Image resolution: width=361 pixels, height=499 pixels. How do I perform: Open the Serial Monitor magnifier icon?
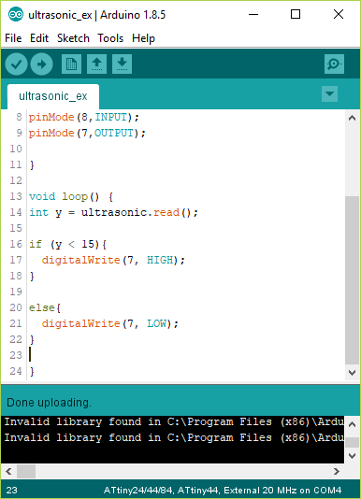pos(334,64)
